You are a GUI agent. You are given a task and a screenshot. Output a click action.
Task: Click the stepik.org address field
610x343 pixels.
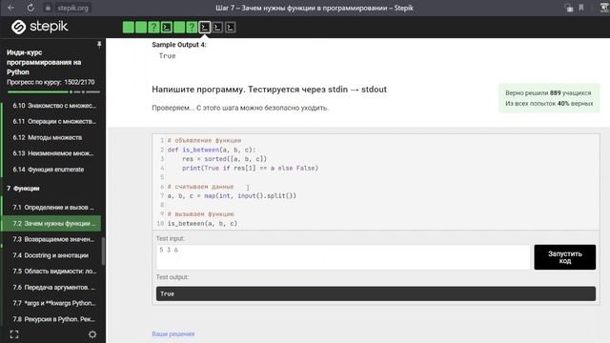point(72,8)
